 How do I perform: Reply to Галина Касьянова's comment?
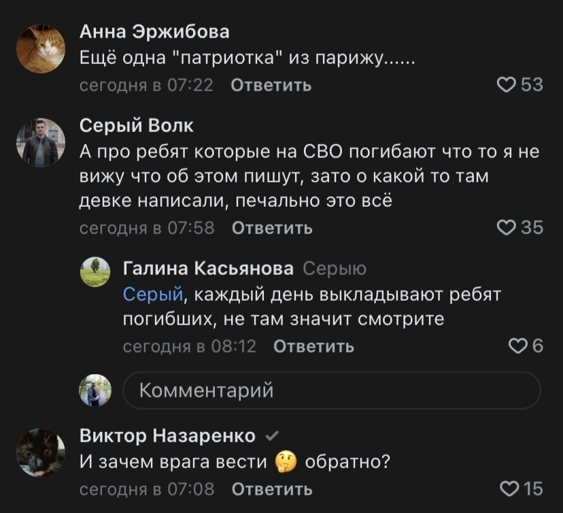(x=313, y=346)
